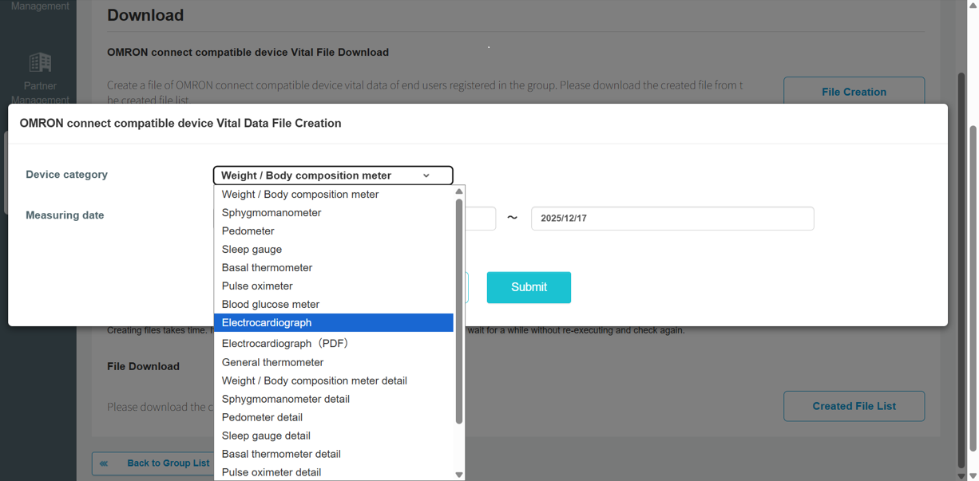This screenshot has width=979, height=481.
Task: Select Electrocardiograph (PDF) option
Action: pyautogui.click(x=334, y=344)
